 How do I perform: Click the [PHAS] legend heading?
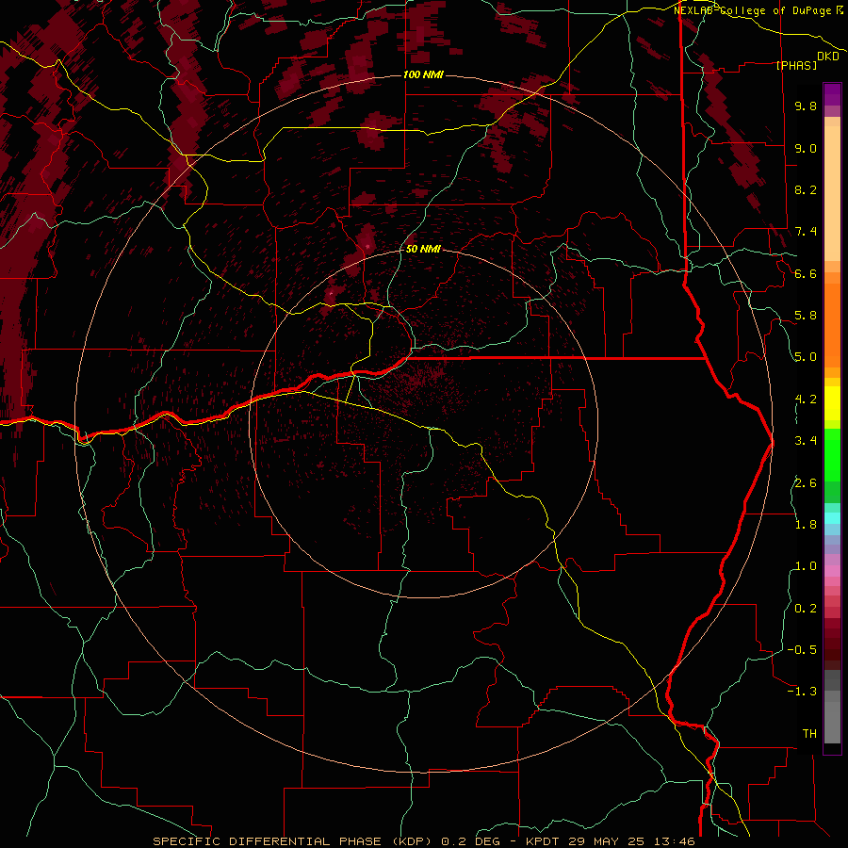point(796,66)
